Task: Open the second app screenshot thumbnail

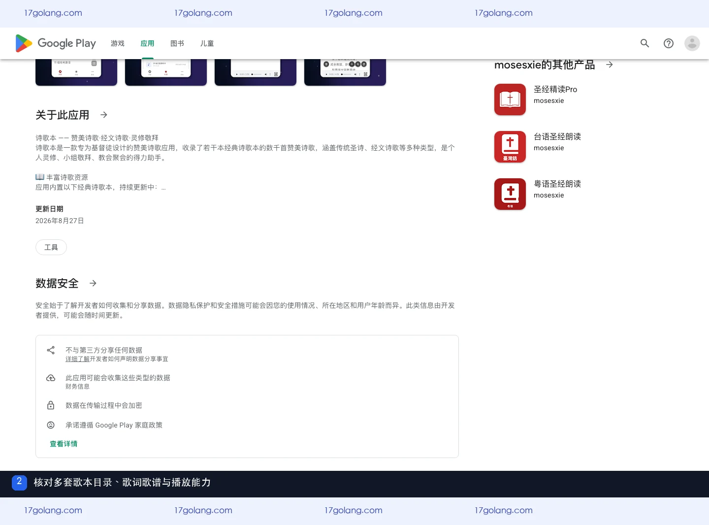Action: click(166, 72)
